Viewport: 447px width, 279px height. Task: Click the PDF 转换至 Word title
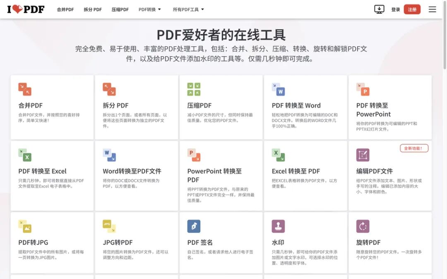[296, 105]
